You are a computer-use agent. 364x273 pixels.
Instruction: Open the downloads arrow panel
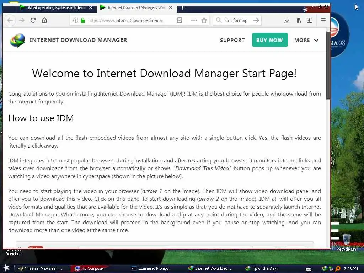tap(287, 20)
